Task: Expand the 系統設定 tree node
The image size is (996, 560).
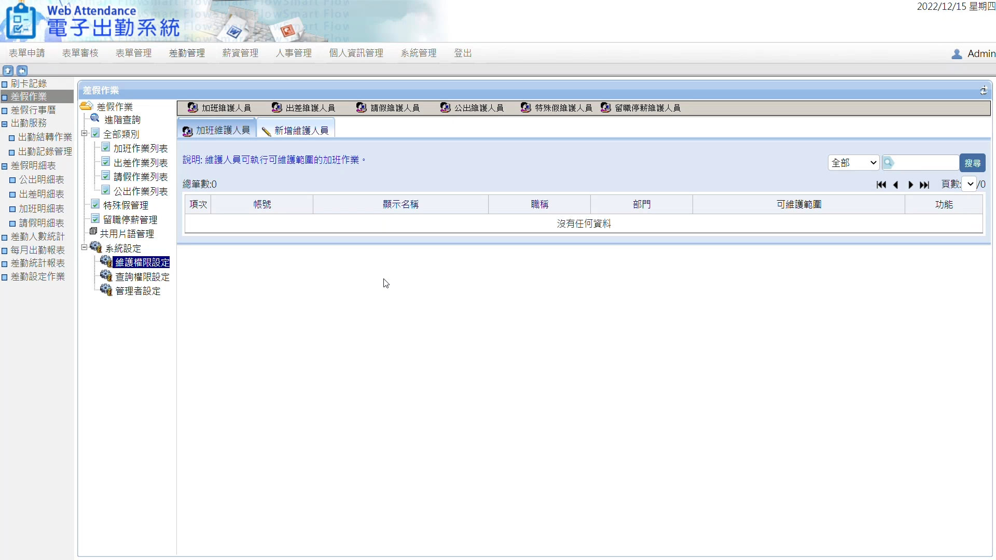Action: pyautogui.click(x=84, y=246)
